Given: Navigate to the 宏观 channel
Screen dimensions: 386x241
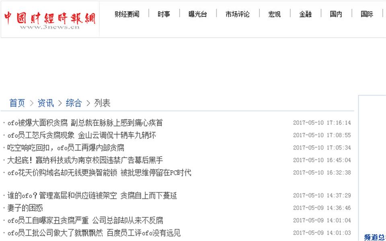Looking at the screenshot, I should pyautogui.click(x=275, y=13).
